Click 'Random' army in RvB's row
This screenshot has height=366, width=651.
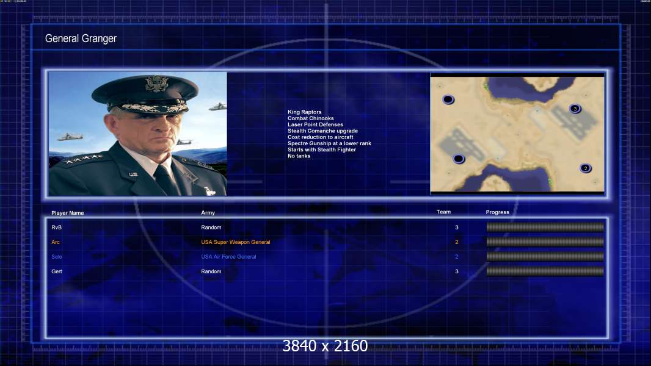(211, 227)
